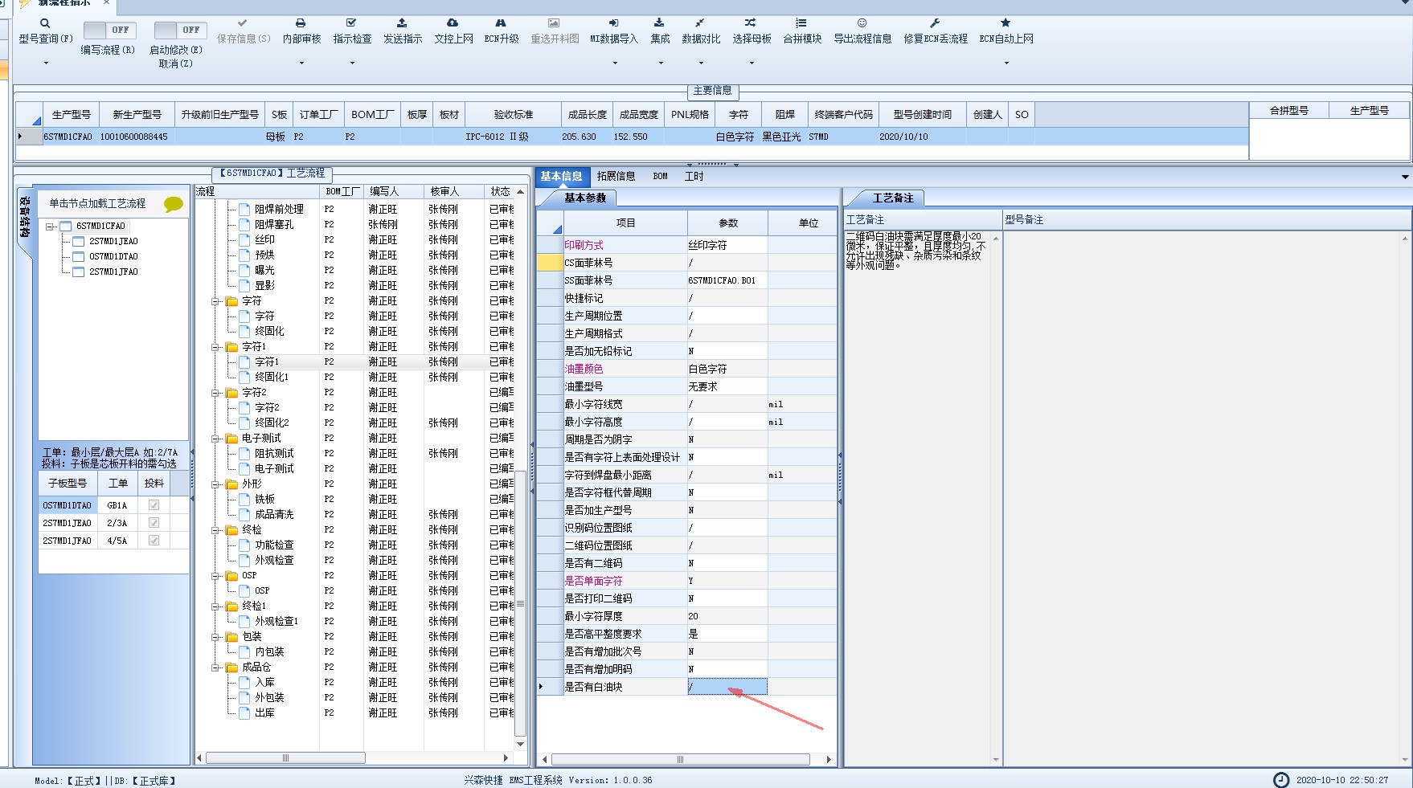Click the 重选开料图 picture icon

click(554, 23)
